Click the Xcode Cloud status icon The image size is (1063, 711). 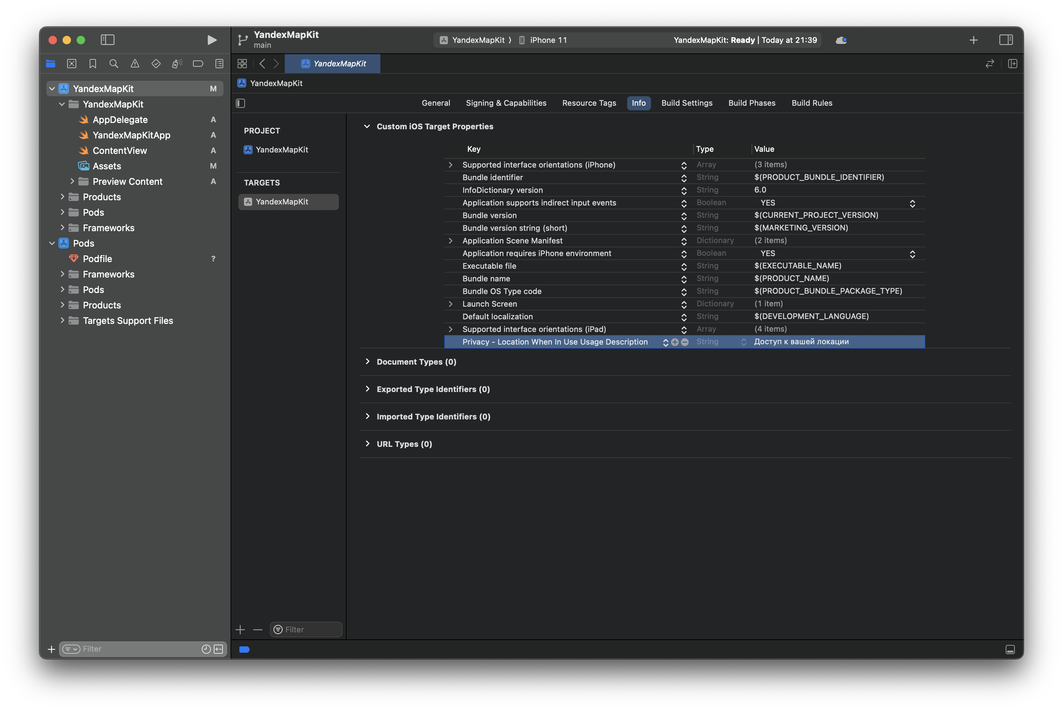coord(841,40)
